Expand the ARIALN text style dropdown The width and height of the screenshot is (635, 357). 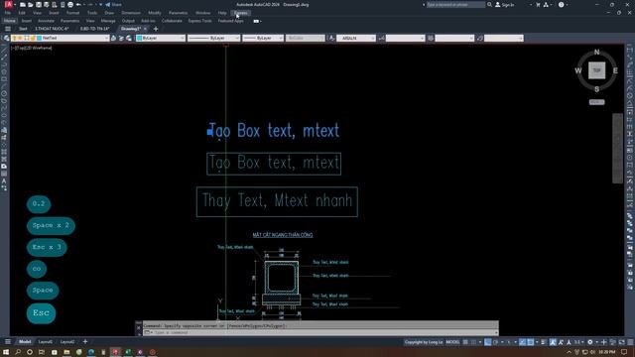point(373,38)
